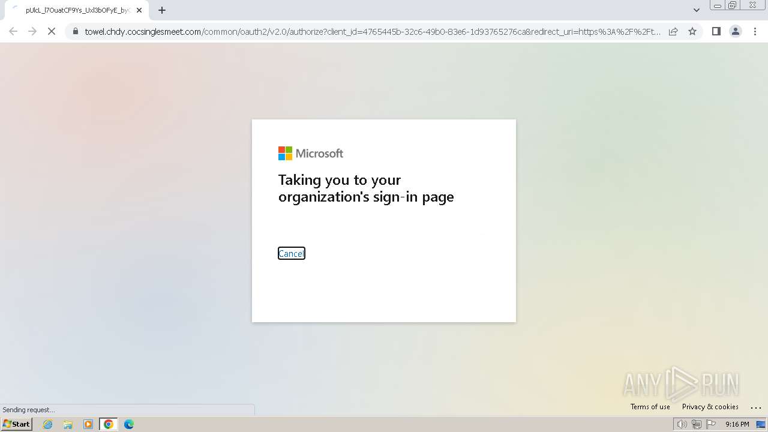Bookmark this page with the star
768x432 pixels.
pyautogui.click(x=692, y=31)
